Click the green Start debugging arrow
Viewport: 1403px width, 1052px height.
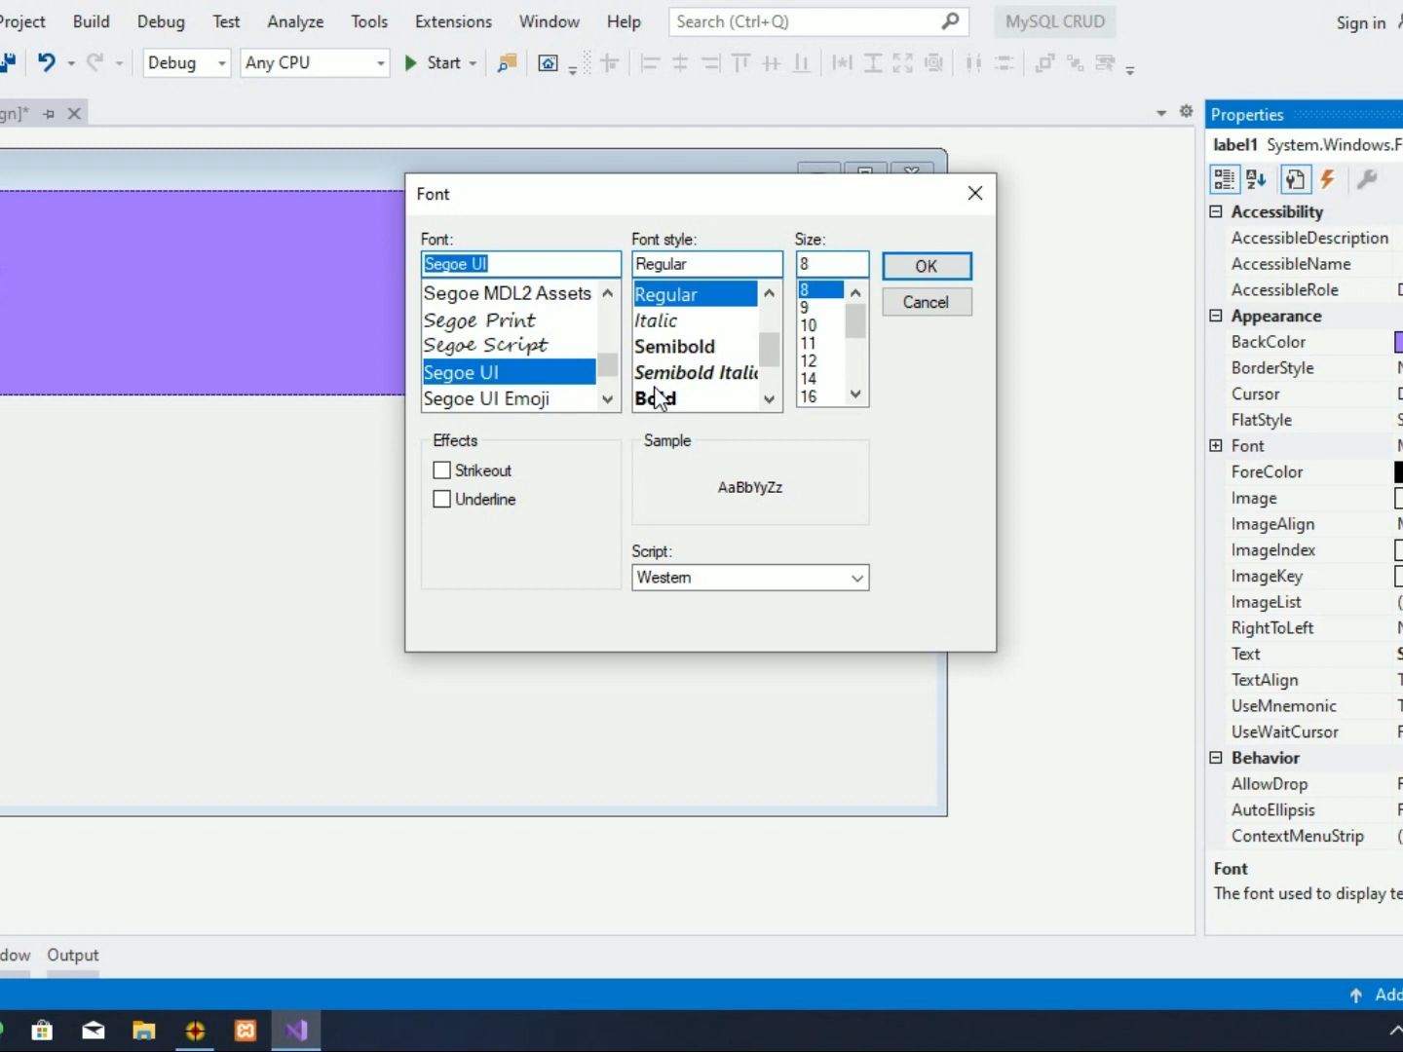point(410,62)
